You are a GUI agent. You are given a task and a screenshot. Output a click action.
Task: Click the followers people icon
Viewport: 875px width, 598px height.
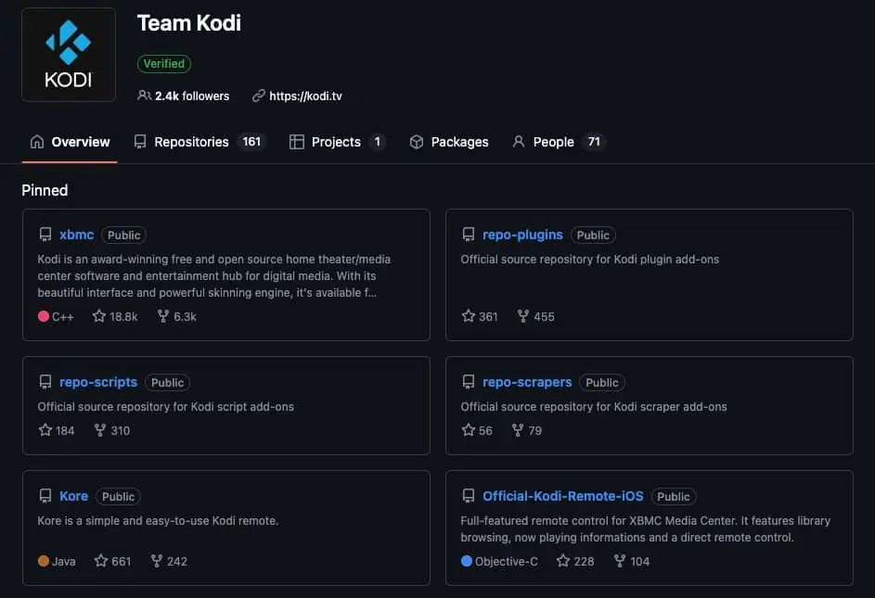pos(144,95)
